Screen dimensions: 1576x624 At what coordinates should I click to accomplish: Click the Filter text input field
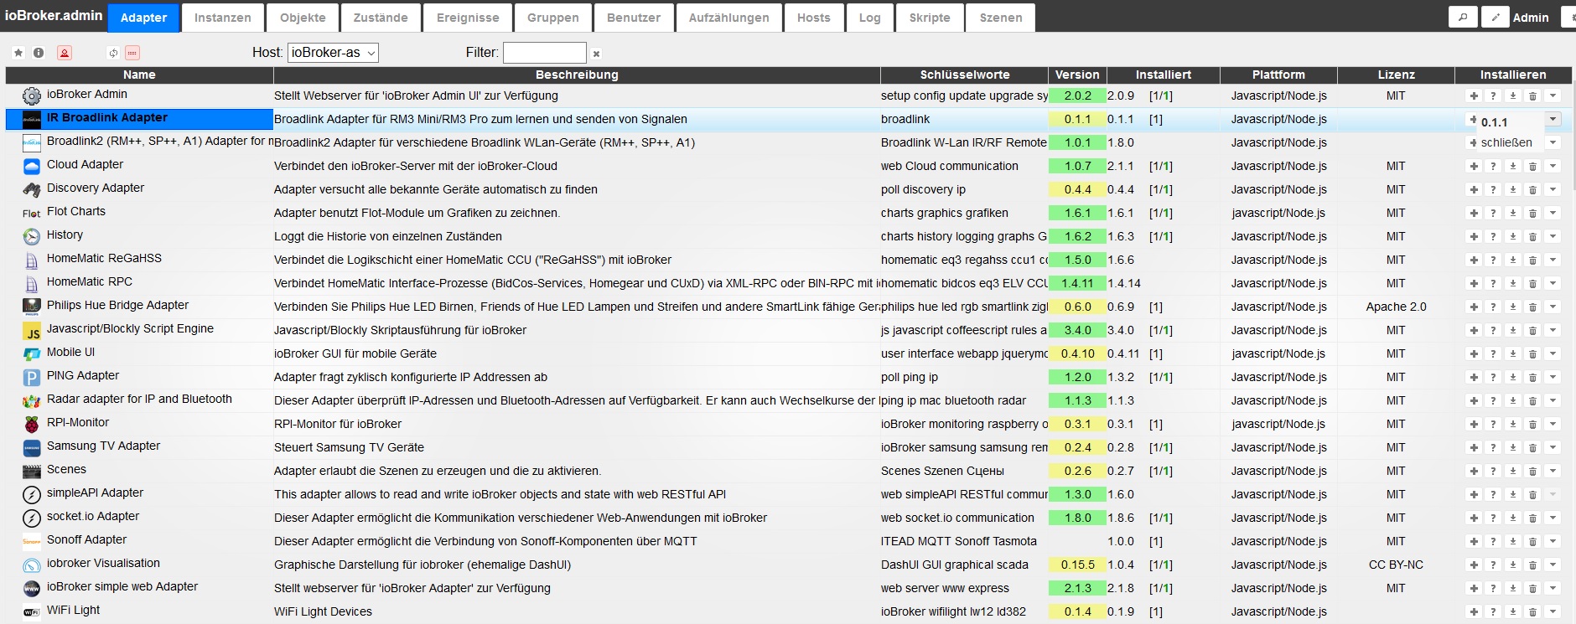coord(544,53)
